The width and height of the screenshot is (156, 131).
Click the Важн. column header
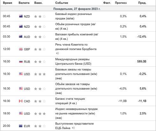38,3
